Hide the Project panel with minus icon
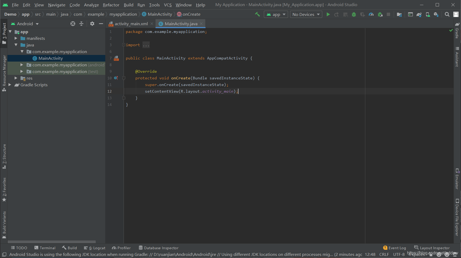461x258 pixels. (x=101, y=24)
